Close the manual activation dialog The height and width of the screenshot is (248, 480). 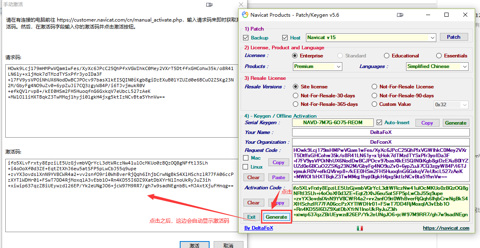241,4
